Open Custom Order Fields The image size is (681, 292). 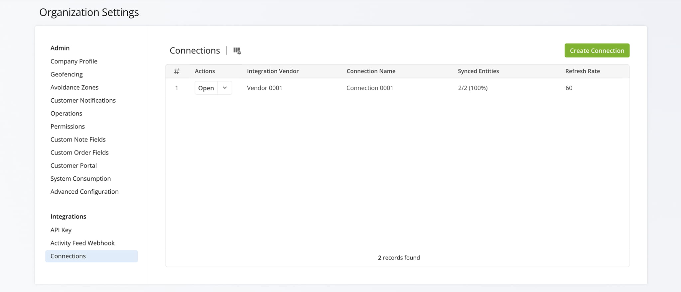79,152
